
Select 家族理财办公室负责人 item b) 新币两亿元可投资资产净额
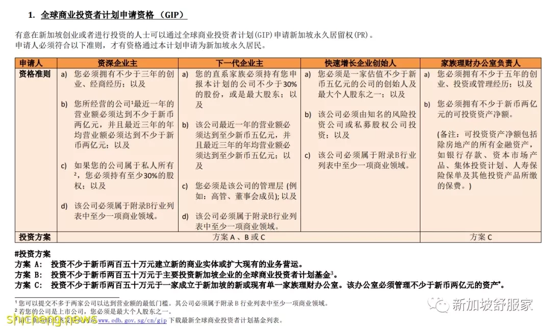(x=481, y=109)
